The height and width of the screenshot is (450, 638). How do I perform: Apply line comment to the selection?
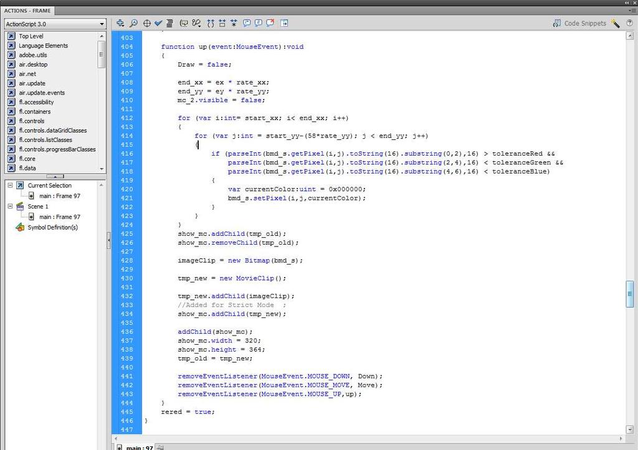click(259, 23)
